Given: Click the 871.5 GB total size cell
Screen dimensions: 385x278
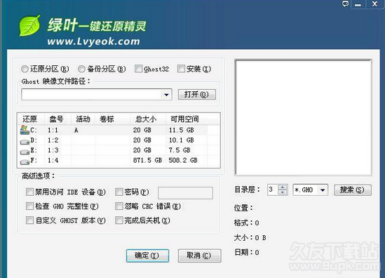Looking at the screenshot, I should click(x=147, y=160).
